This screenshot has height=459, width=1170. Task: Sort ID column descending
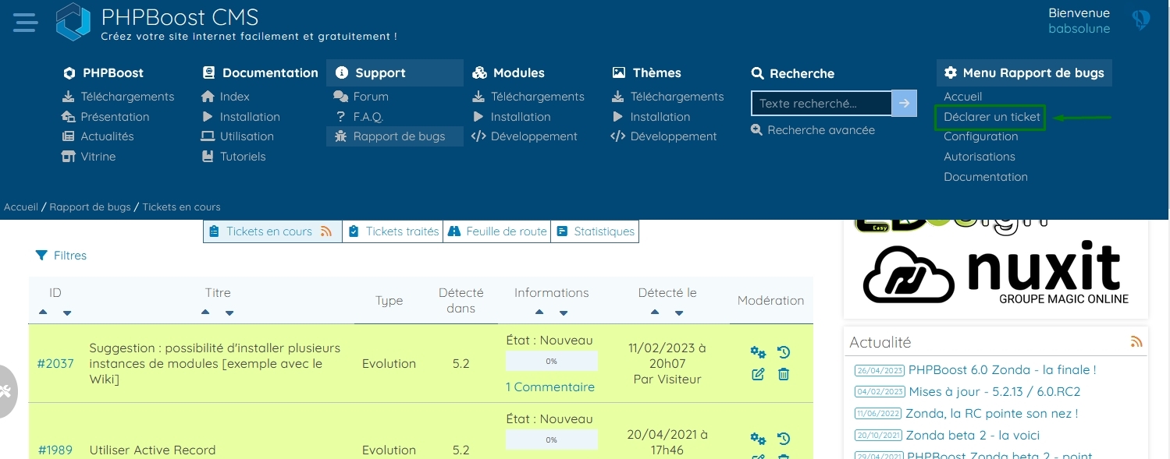[67, 313]
